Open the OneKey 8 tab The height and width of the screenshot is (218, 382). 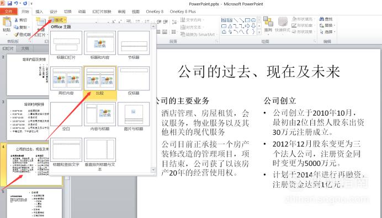pyautogui.click(x=155, y=12)
